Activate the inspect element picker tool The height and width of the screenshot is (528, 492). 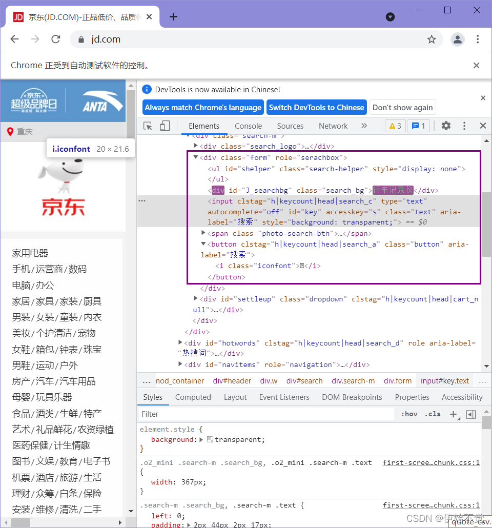[x=148, y=126]
